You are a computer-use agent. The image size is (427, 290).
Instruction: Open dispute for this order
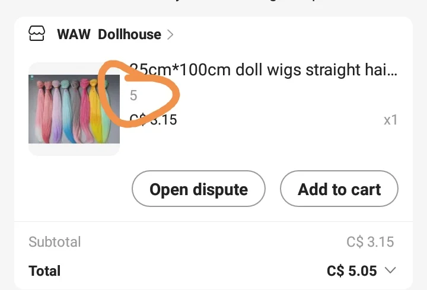[199, 189]
